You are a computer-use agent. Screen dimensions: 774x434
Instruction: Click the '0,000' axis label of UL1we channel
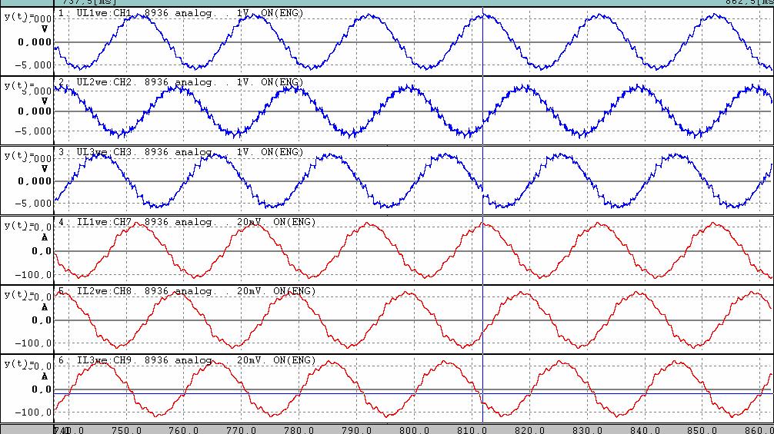[x=35, y=42]
